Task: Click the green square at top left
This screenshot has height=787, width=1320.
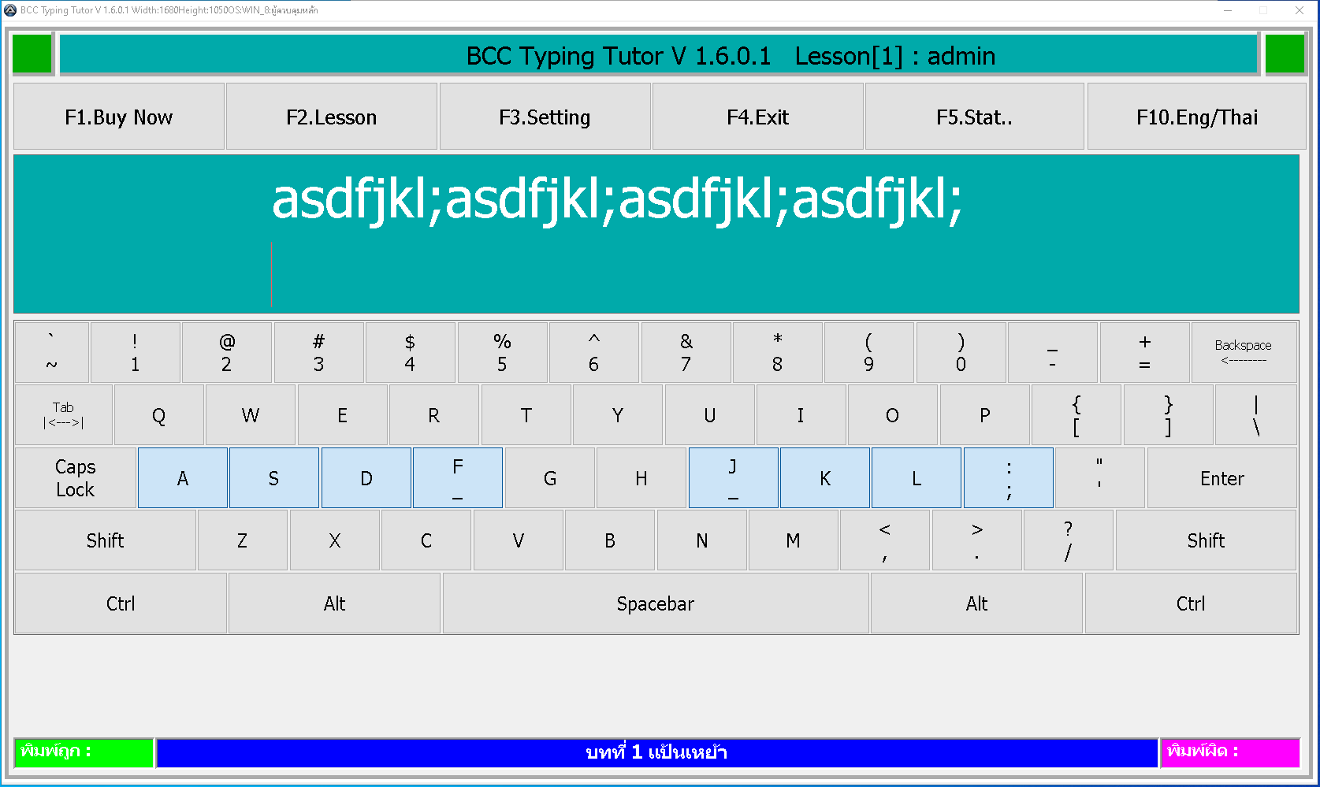Action: tap(32, 54)
